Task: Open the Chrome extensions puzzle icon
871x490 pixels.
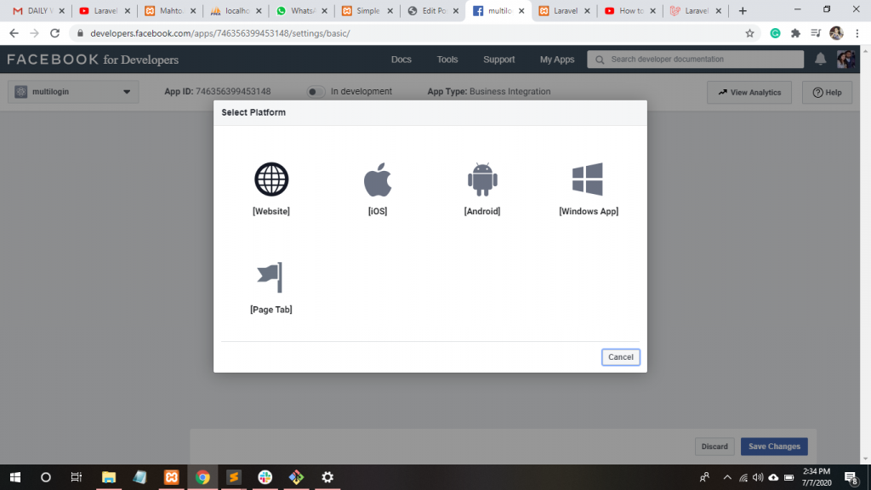Action: (x=795, y=33)
